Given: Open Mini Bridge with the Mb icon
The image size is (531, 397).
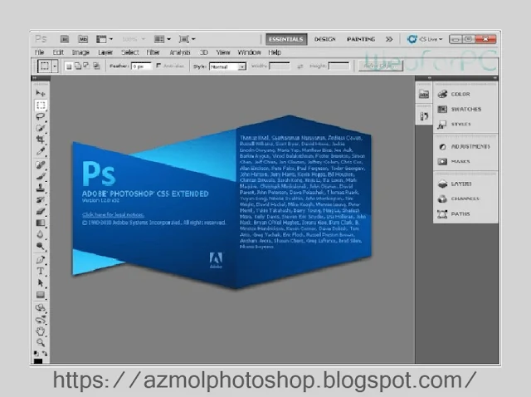Looking at the screenshot, I should click(83, 39).
